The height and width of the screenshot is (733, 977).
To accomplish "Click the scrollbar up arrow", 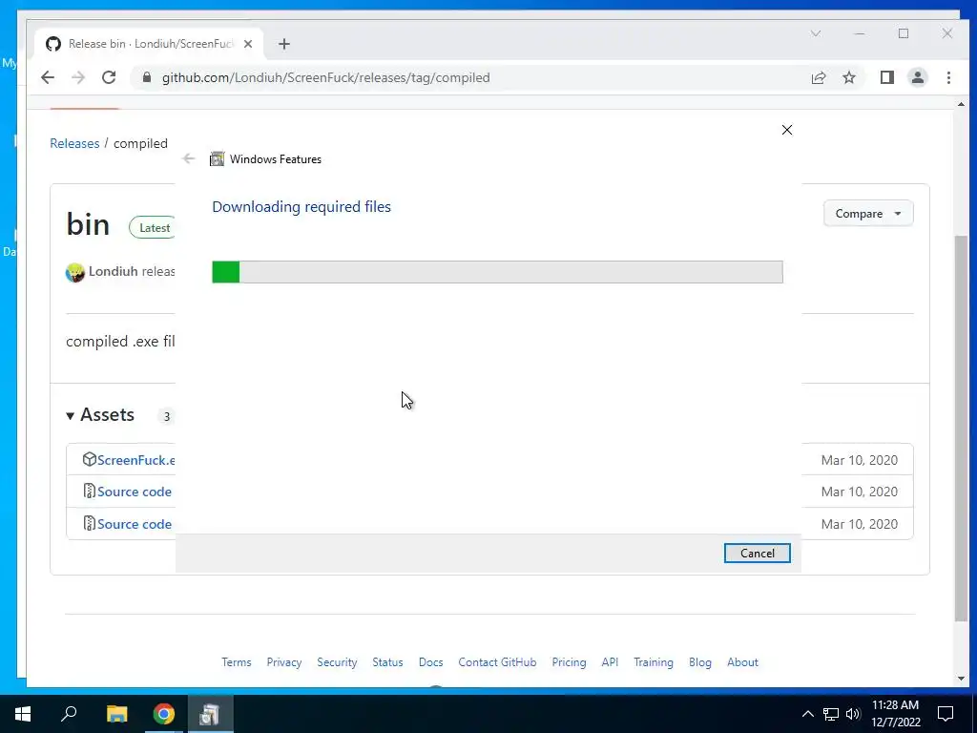I will tap(961, 104).
